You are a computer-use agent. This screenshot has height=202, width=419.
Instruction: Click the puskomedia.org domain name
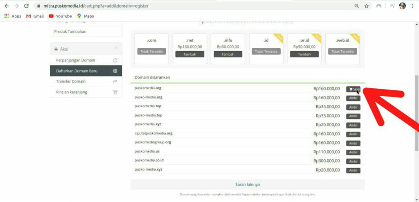[148, 88]
